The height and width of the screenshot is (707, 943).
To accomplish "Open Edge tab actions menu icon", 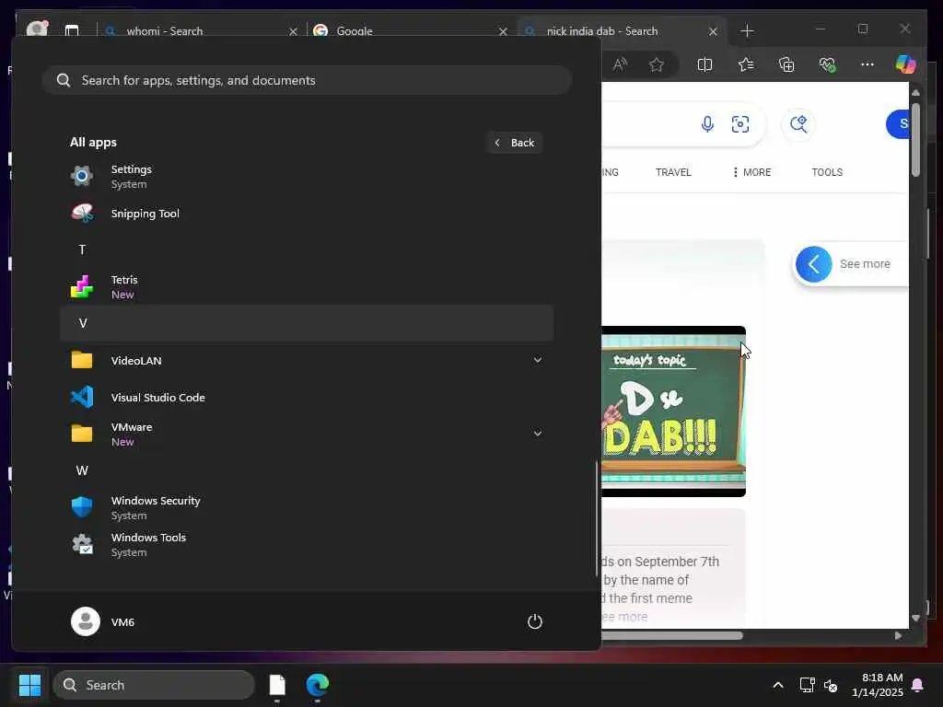I will point(72,30).
